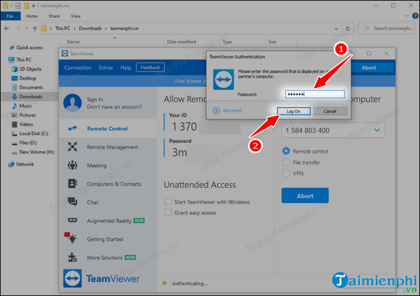
Task: Click the TeamViewer logo in Authentication dialog
Action: [223, 79]
